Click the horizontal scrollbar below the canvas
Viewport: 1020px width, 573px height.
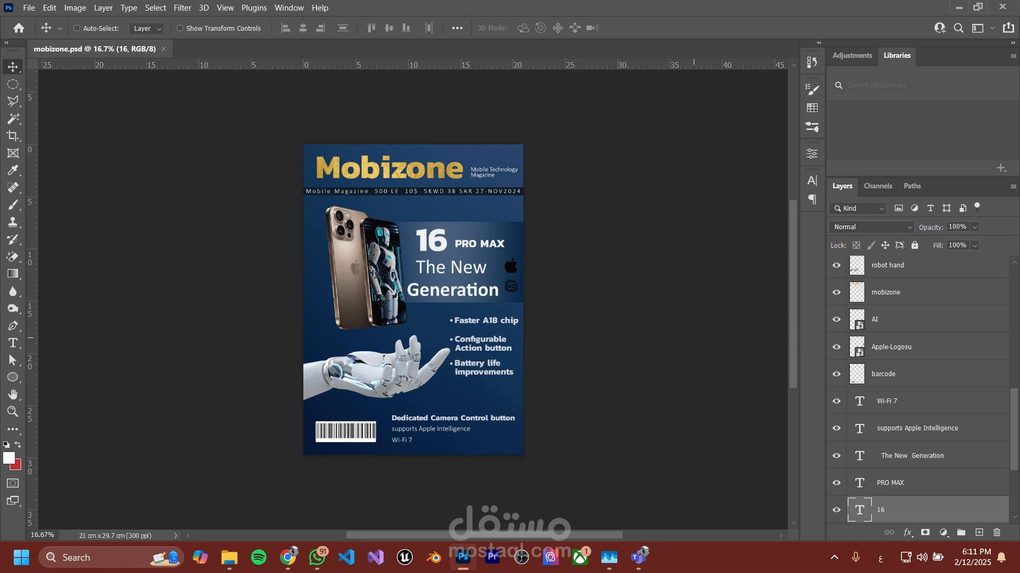point(483,535)
